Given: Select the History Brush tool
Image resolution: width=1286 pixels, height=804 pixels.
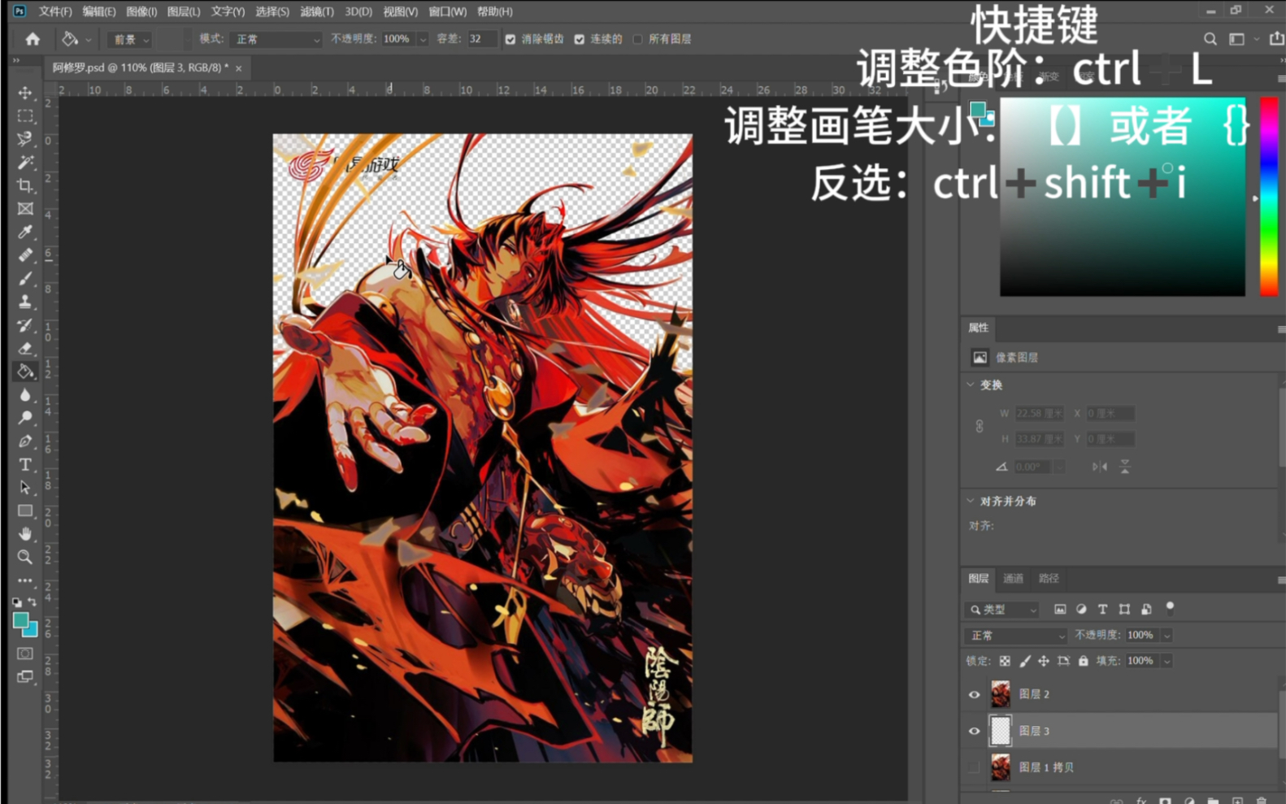Looking at the screenshot, I should (x=25, y=325).
